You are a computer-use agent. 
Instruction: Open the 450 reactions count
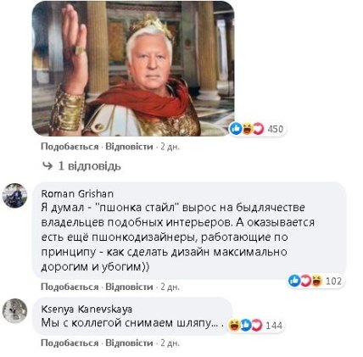point(275,129)
